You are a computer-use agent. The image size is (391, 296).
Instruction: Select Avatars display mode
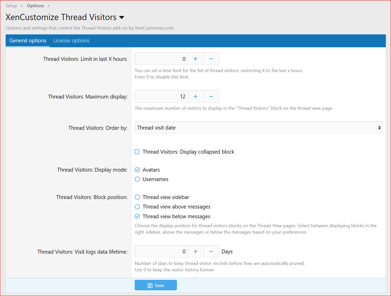(x=137, y=170)
